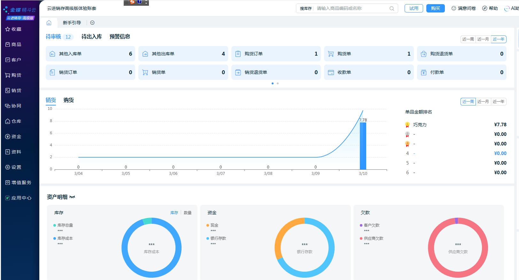Screen dimensions: 519x280
Task: Switch the pending review range to 近一周
Action: click(468, 39)
